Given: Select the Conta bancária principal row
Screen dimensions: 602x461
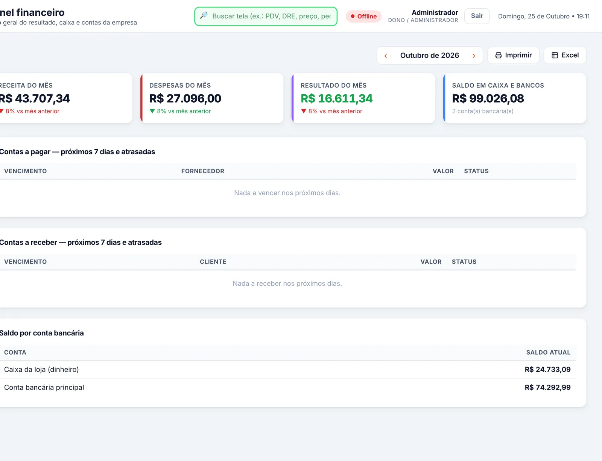Looking at the screenshot, I should (287, 388).
